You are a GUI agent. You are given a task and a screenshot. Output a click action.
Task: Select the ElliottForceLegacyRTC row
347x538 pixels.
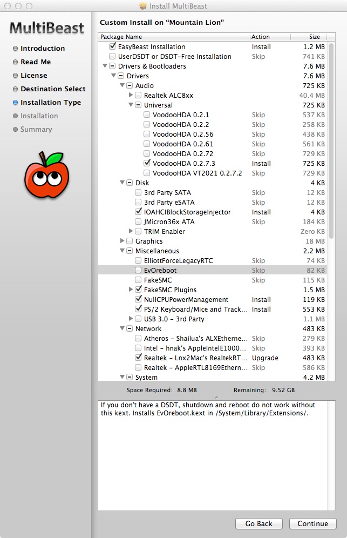[212, 261]
